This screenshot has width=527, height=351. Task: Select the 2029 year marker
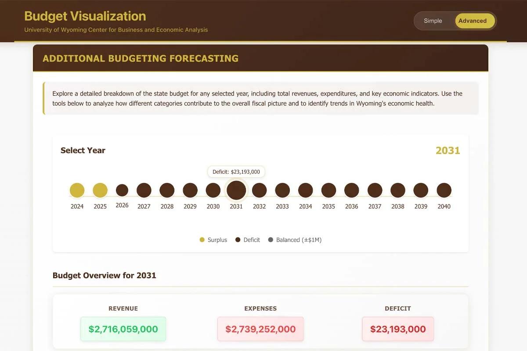pos(190,190)
